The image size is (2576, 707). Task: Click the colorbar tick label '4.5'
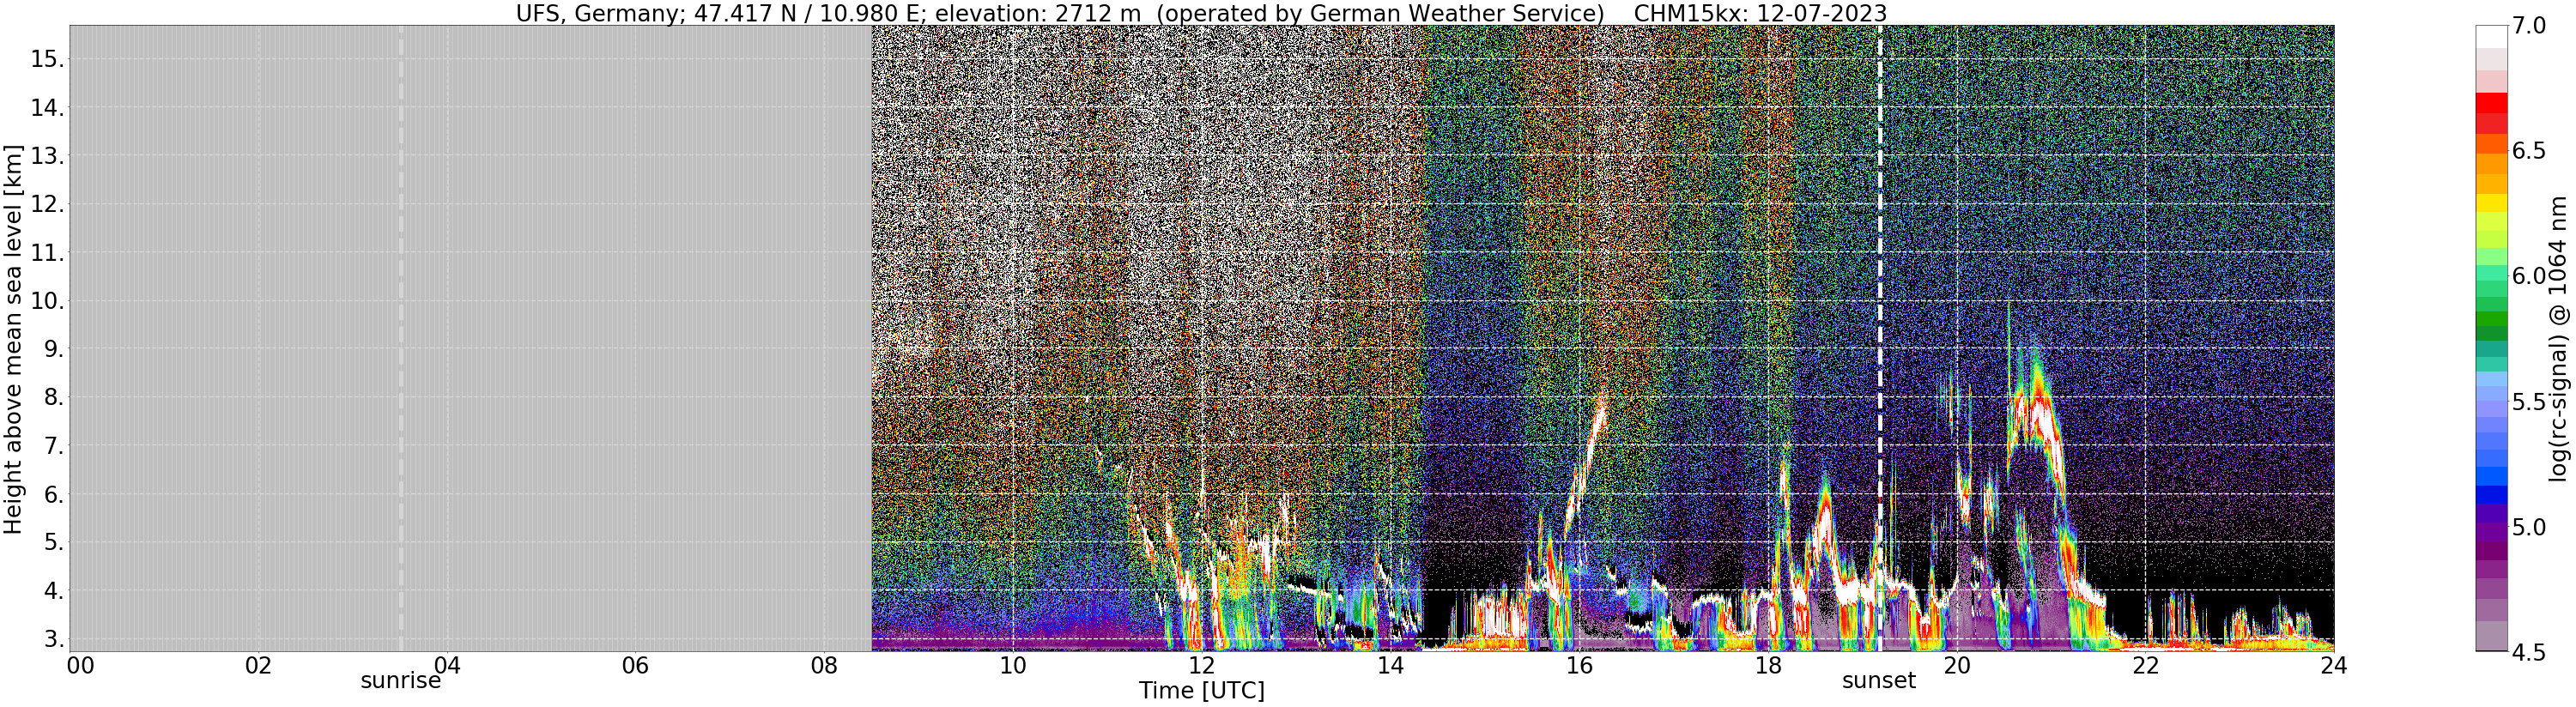[x=2529, y=653]
